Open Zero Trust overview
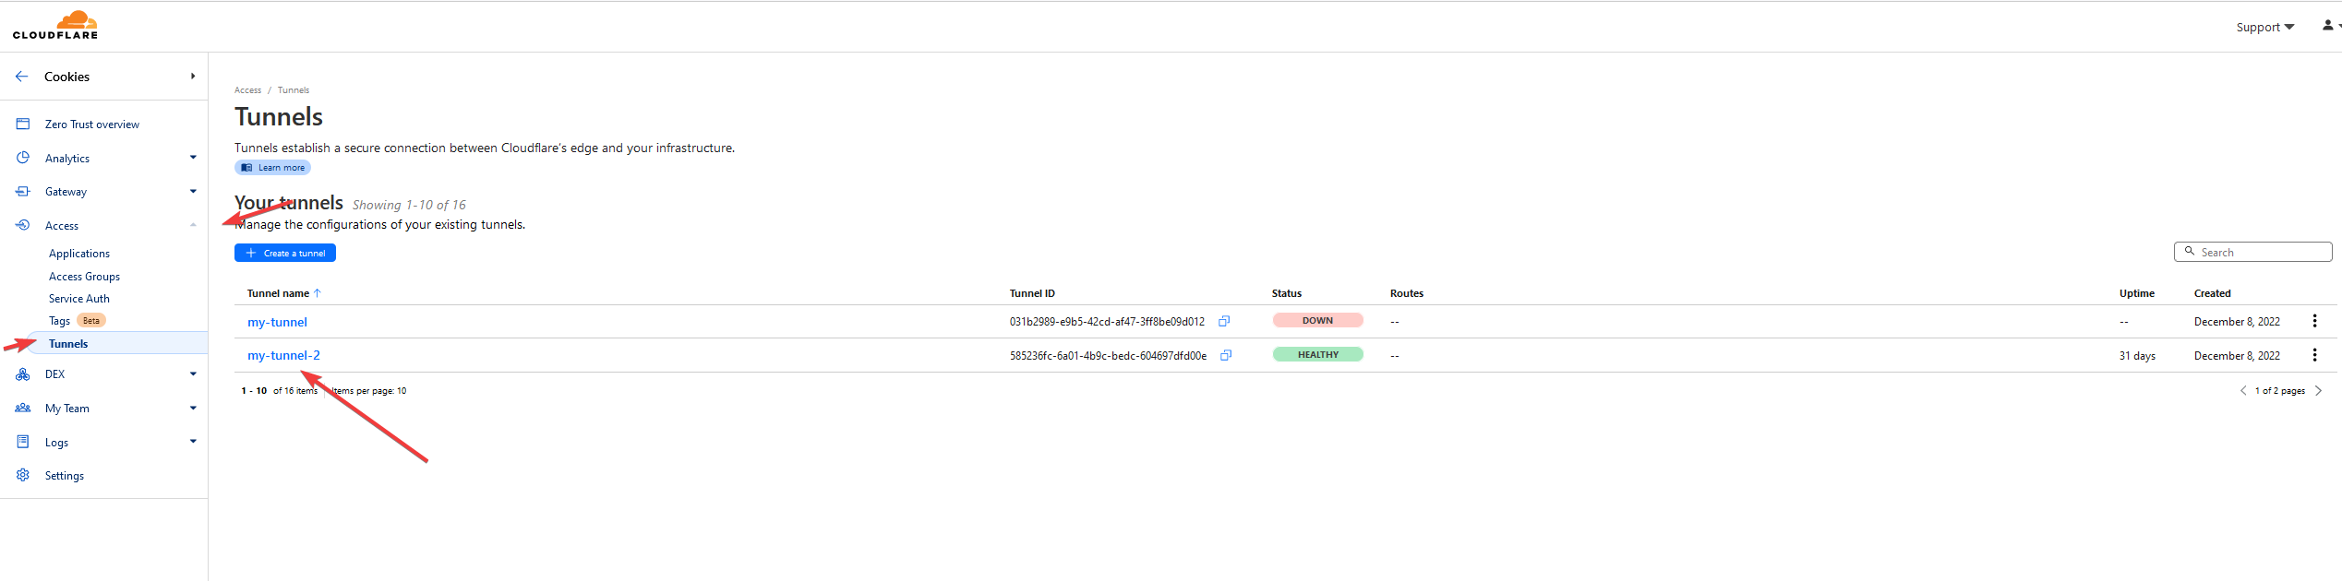Viewport: 2342px width, 581px height. pos(92,125)
